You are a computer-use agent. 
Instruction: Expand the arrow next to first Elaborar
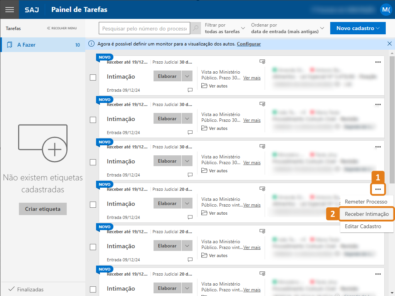pyautogui.click(x=187, y=76)
